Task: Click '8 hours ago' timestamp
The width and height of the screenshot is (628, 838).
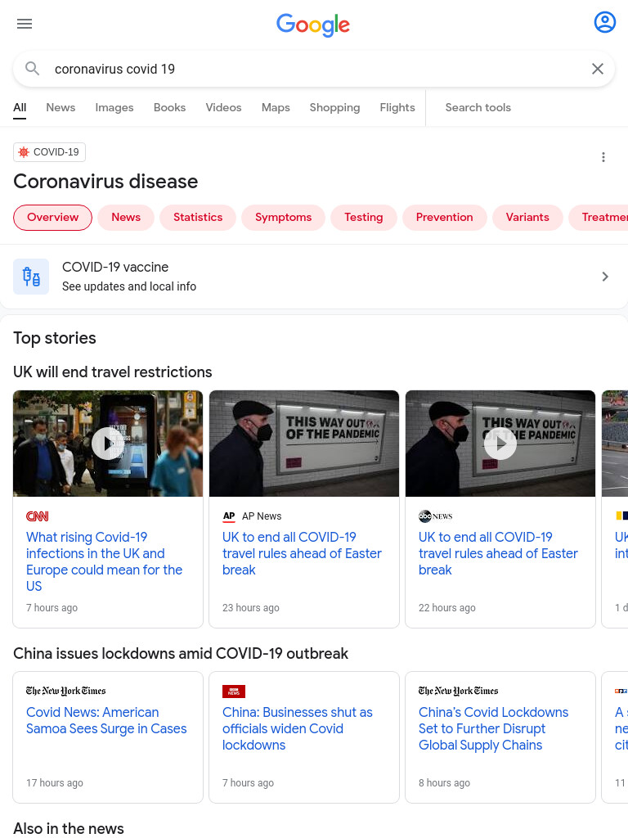Action: click(444, 783)
